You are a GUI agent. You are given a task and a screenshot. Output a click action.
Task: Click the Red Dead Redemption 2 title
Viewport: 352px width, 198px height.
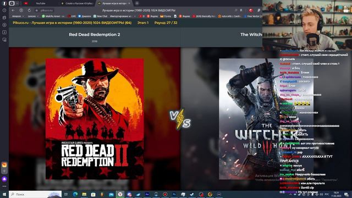[94, 35]
